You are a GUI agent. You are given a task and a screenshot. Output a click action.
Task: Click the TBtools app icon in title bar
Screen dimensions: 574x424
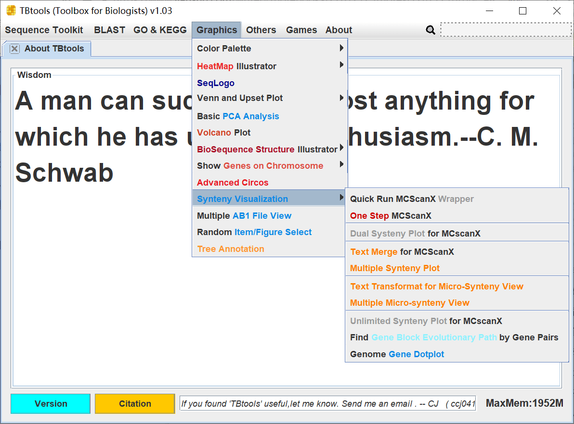tap(12, 11)
